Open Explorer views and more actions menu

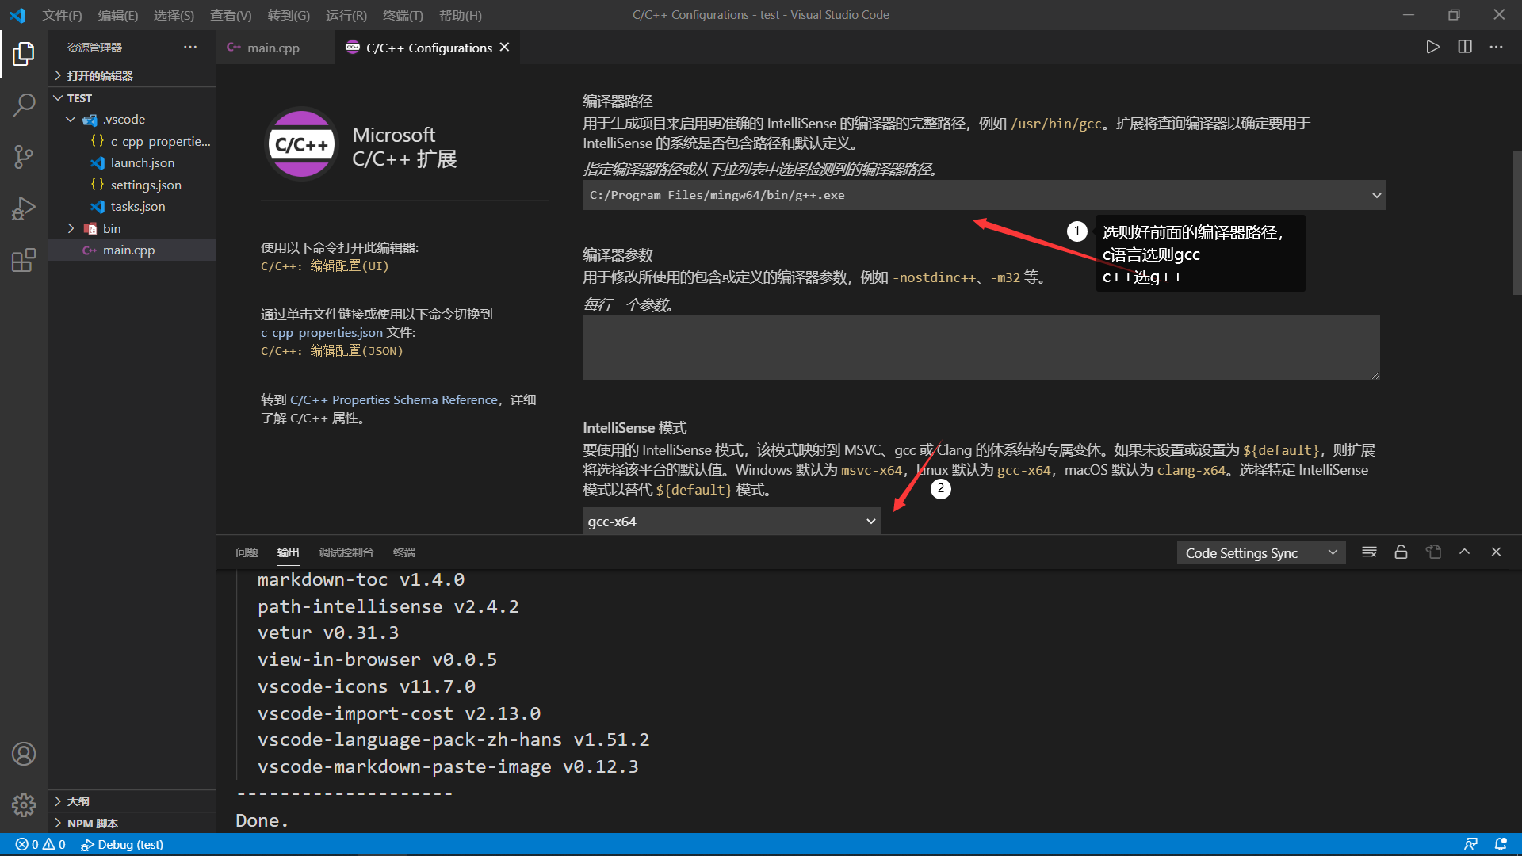(x=190, y=47)
